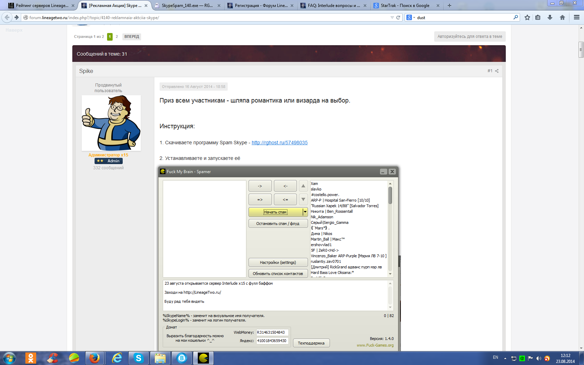Open bookmarks list icon in toolbar
The image size is (584, 365).
click(x=538, y=17)
